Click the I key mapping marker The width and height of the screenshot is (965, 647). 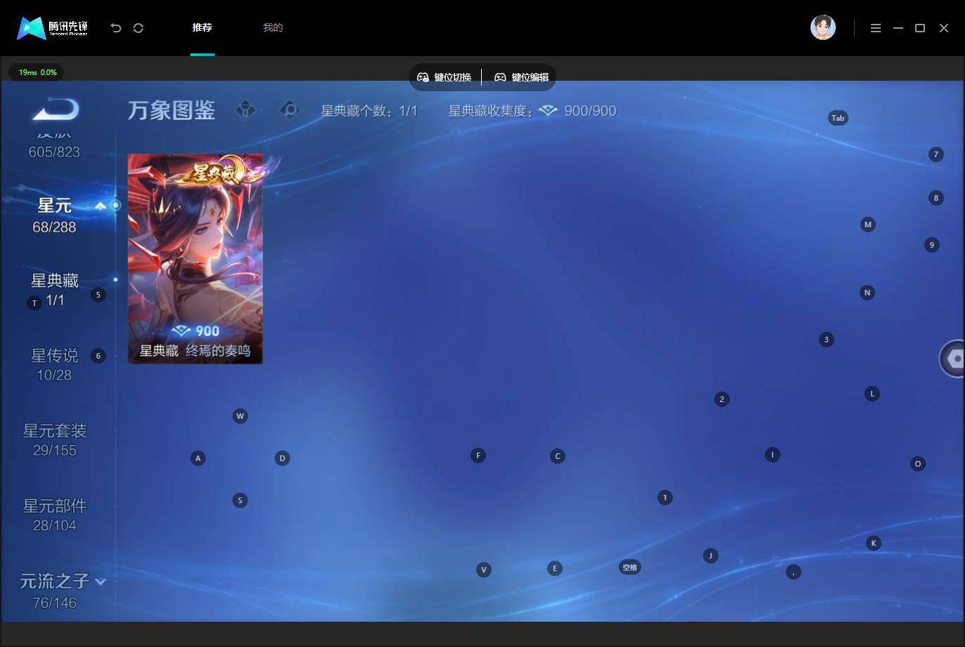773,455
